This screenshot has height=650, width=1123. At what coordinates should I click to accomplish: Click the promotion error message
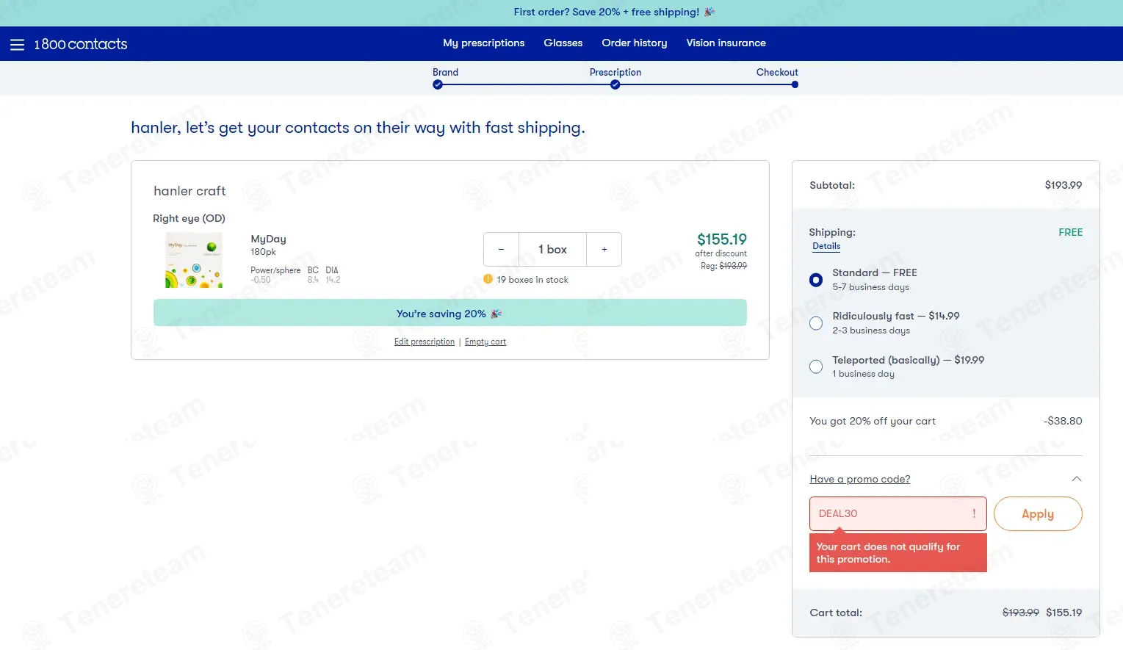(898, 552)
